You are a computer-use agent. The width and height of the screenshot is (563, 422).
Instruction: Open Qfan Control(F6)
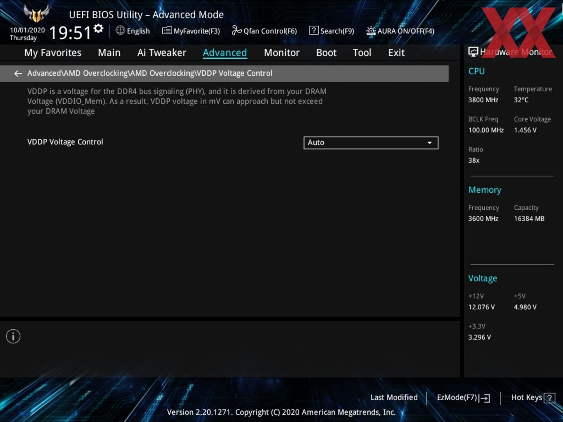pos(264,31)
